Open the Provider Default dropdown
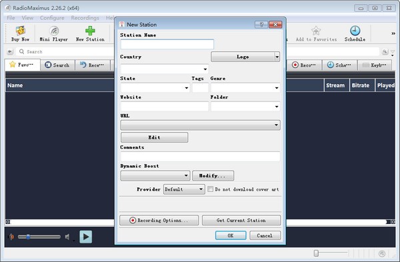 point(184,189)
